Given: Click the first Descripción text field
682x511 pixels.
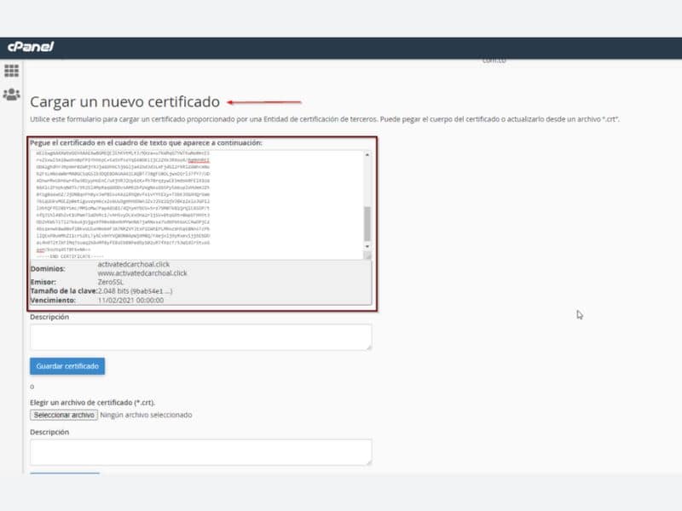Looking at the screenshot, I should (x=200, y=336).
